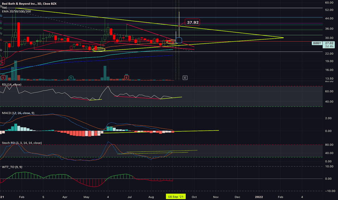Select the EMA 20/50/100/200 indicator legend
The image size is (338, 200).
[16, 11]
